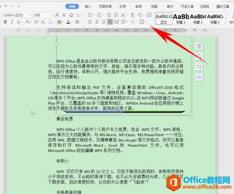Open line spacing options
234x194 pixels.
[x=123, y=22]
